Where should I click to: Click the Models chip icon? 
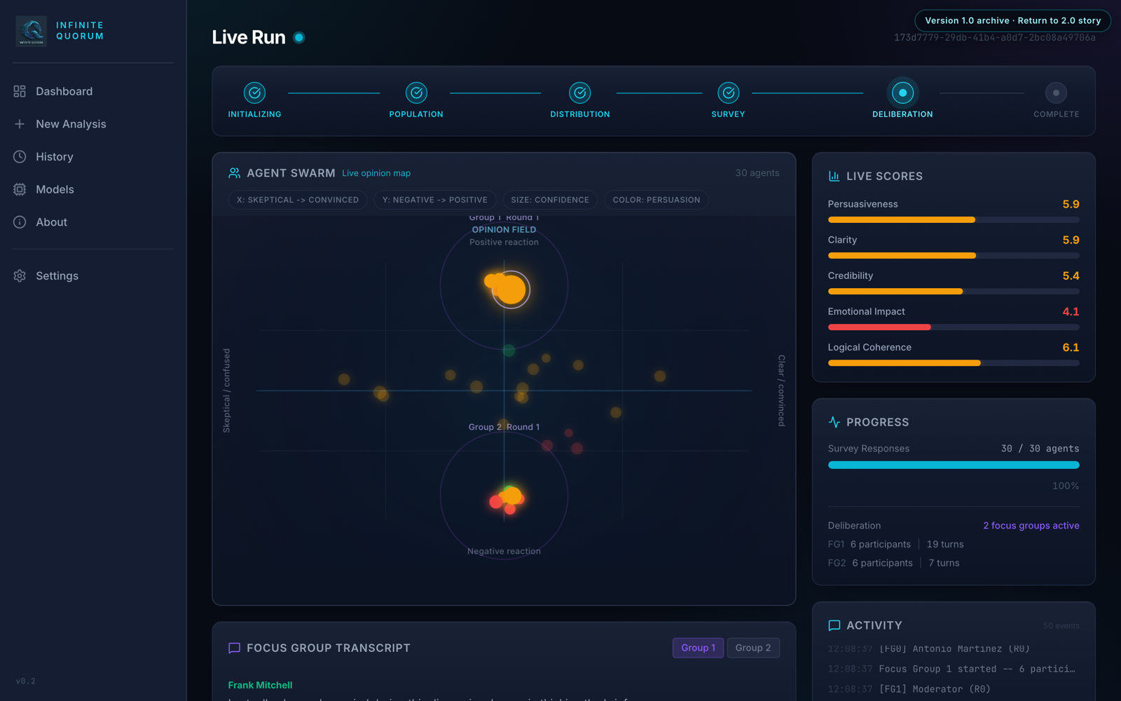[20, 189]
